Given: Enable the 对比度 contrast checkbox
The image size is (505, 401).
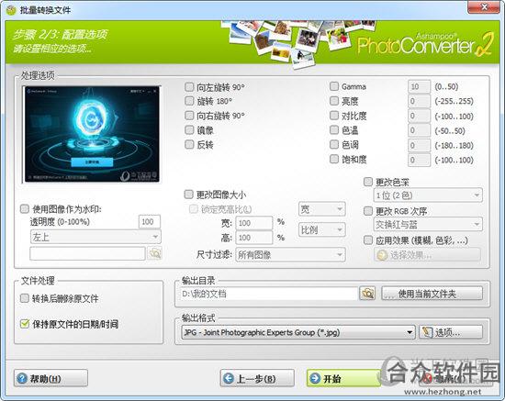Looking at the screenshot, I should (x=334, y=116).
